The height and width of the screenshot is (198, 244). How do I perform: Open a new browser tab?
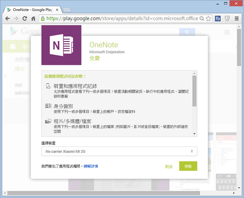click(x=67, y=9)
